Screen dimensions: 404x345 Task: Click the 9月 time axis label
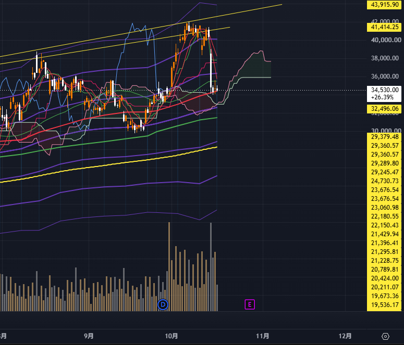click(x=89, y=336)
